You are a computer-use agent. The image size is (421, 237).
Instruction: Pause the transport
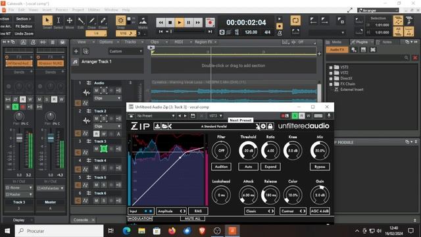click(x=189, y=22)
